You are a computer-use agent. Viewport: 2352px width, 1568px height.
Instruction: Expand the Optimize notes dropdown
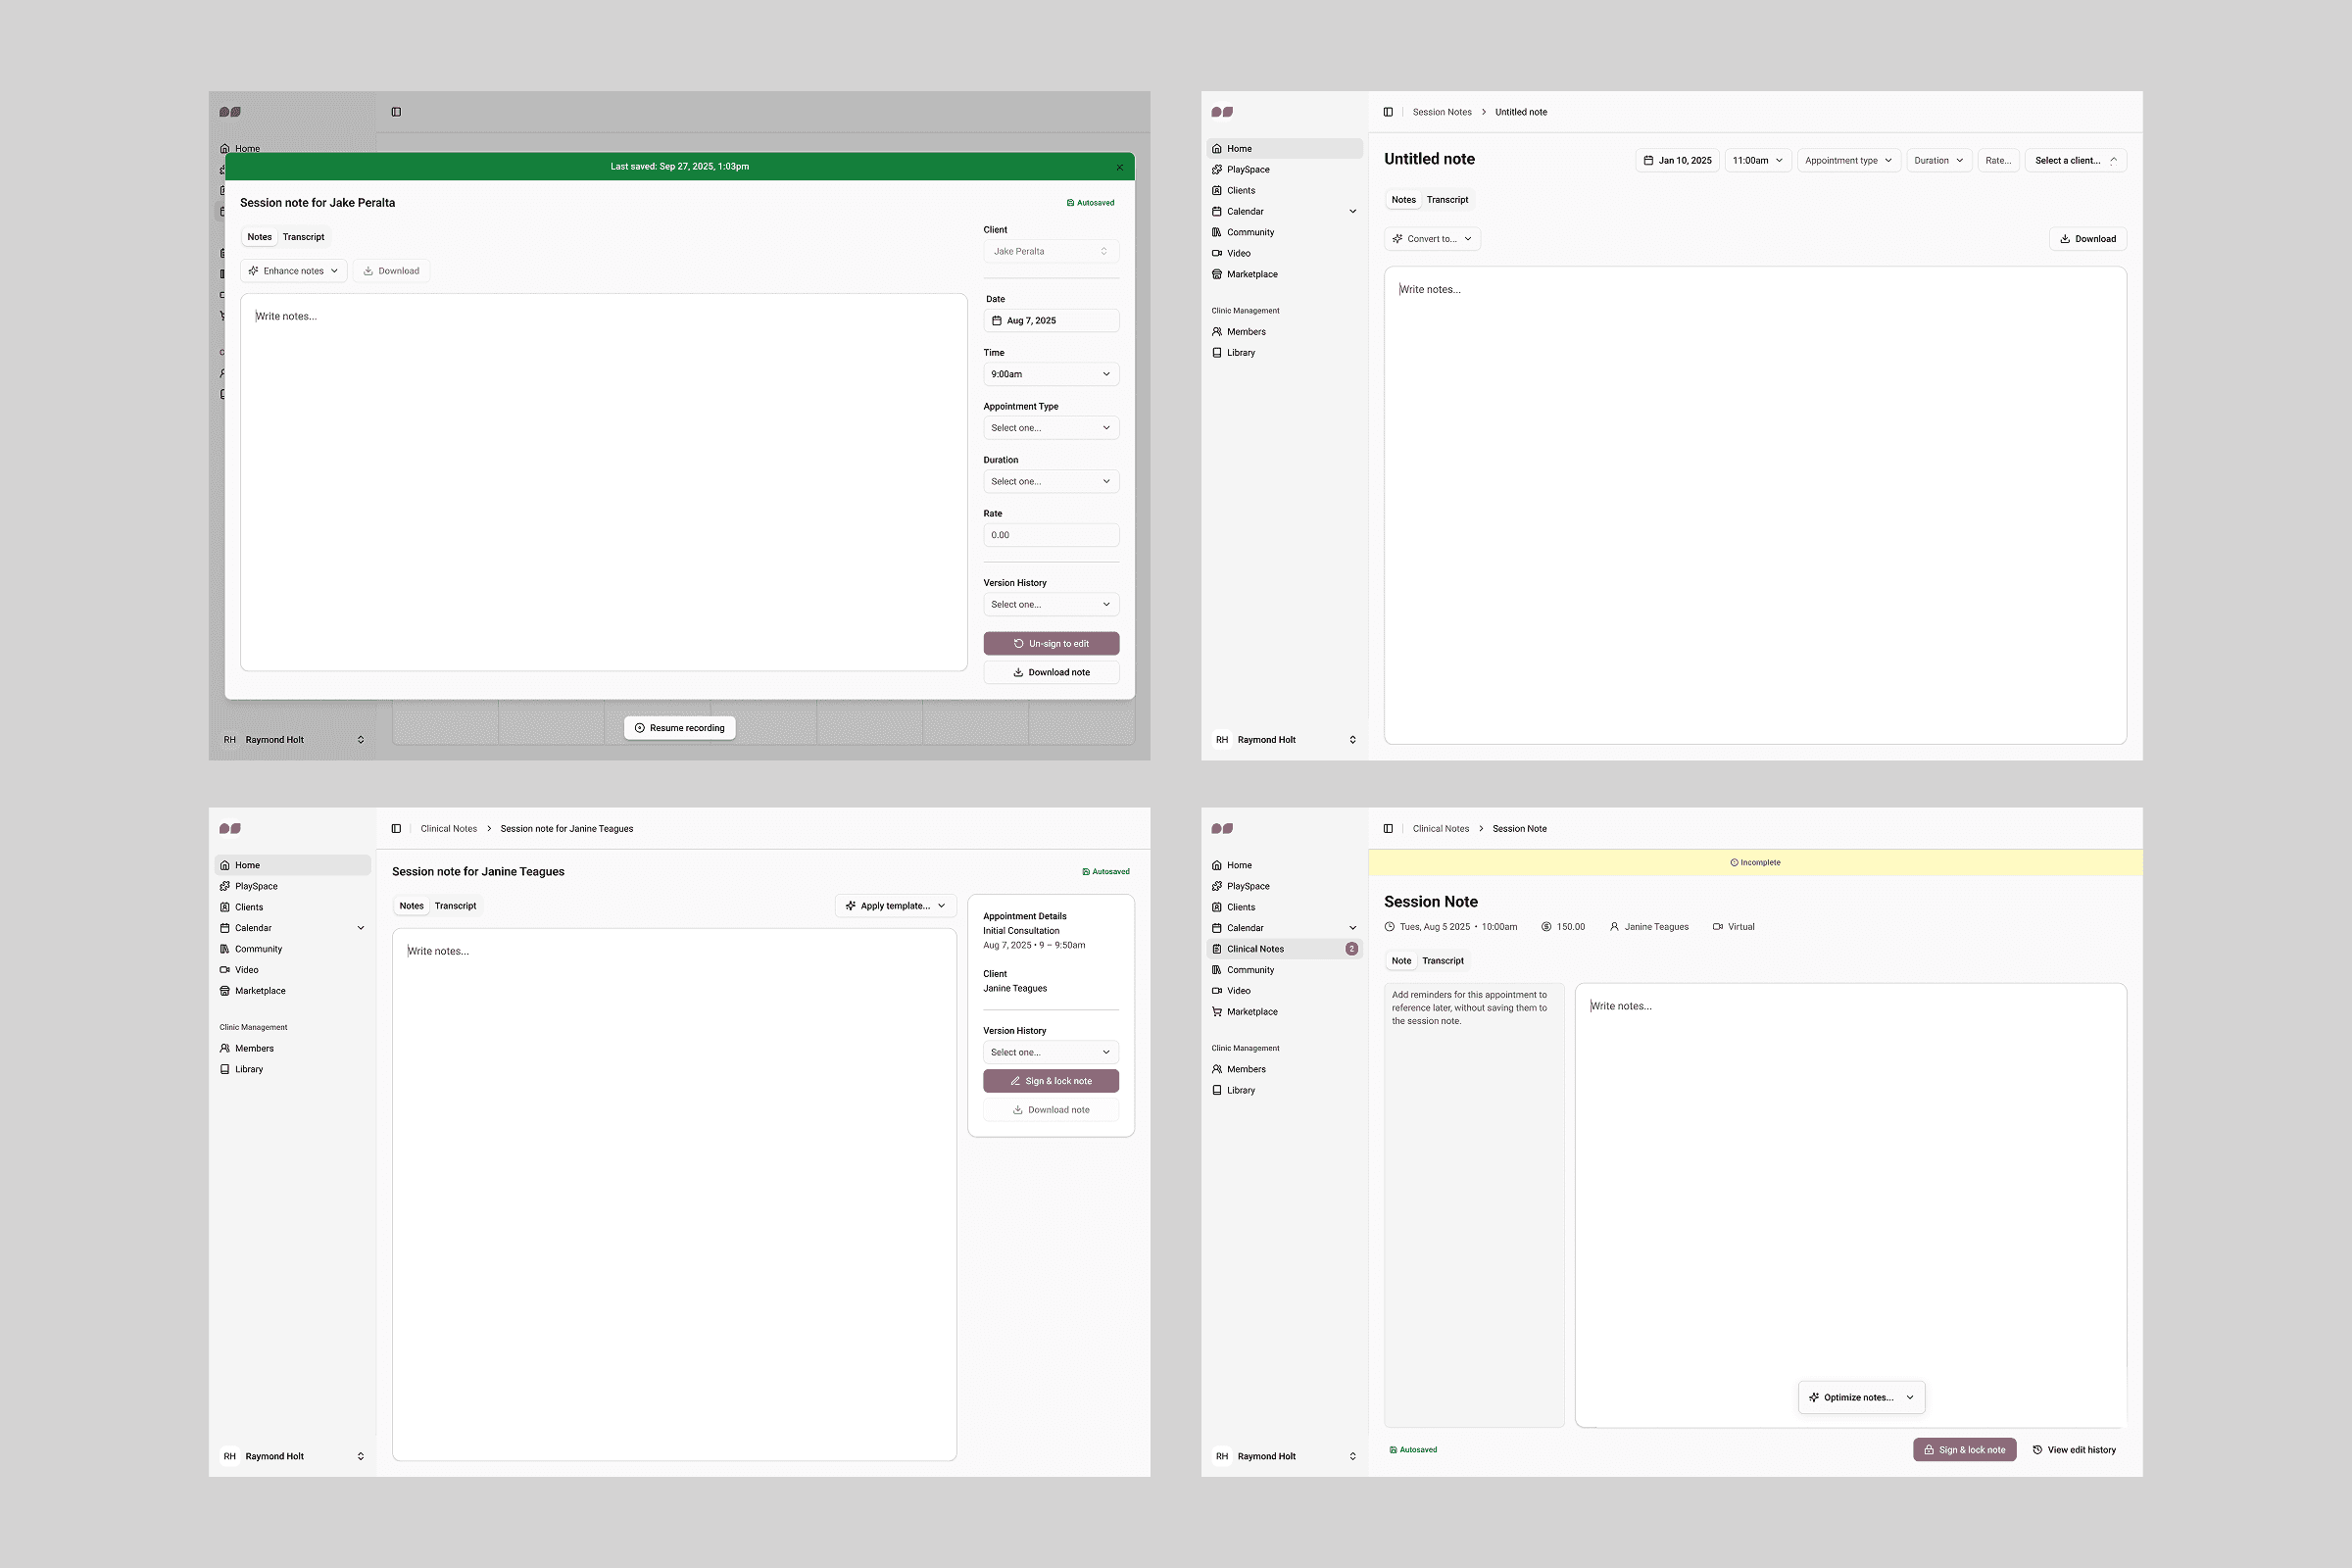coord(1861,1398)
